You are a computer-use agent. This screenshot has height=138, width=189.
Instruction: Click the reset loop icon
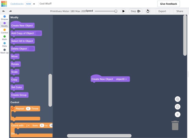coord(148,11)
